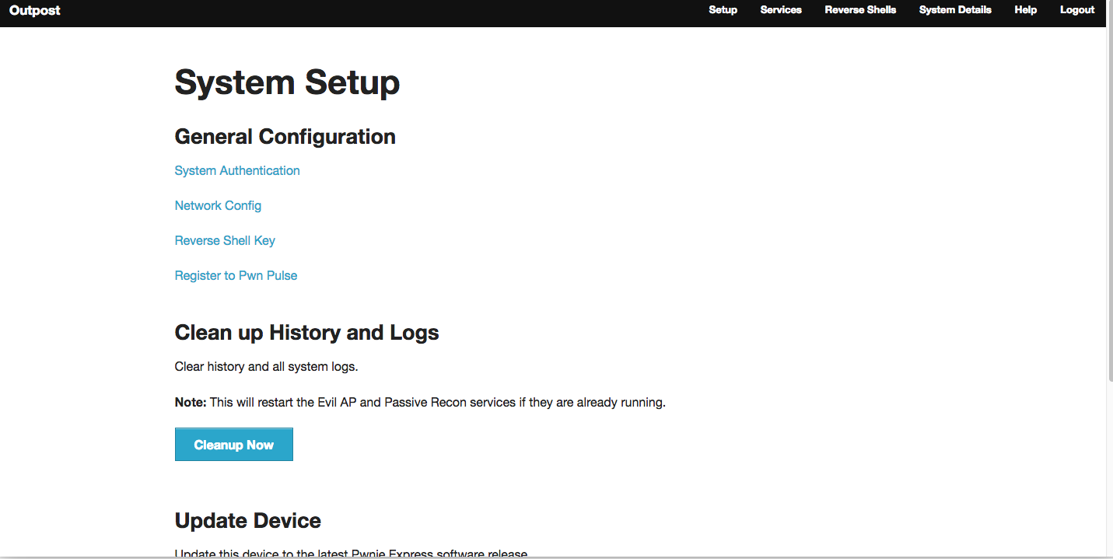
Task: Open the Network Config link
Action: tap(218, 206)
